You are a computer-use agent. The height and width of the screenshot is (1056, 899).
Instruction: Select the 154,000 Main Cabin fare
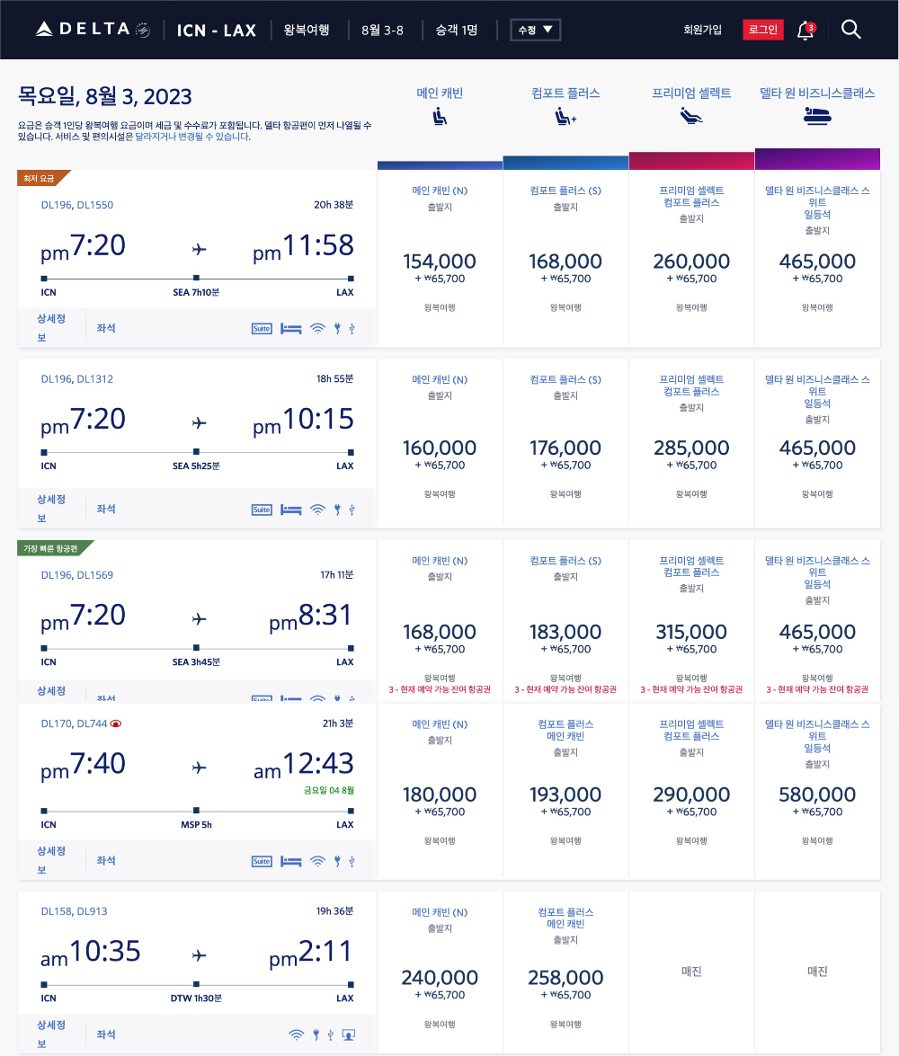440,262
